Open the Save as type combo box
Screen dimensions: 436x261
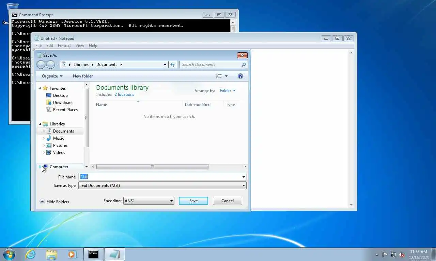pyautogui.click(x=162, y=186)
